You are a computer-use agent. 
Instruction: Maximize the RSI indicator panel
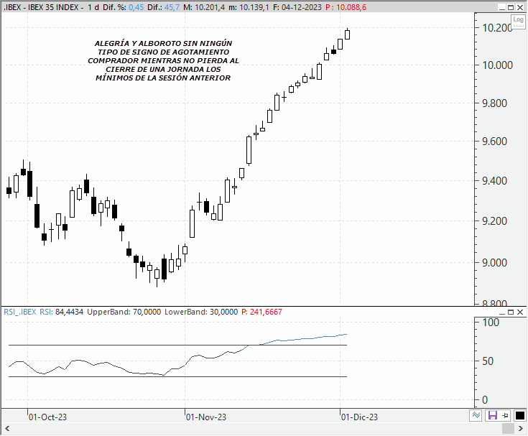click(x=511, y=312)
